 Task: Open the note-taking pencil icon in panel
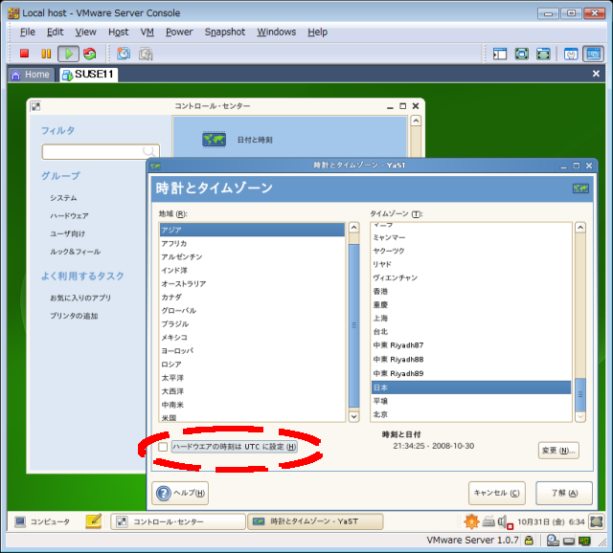tap(94, 521)
